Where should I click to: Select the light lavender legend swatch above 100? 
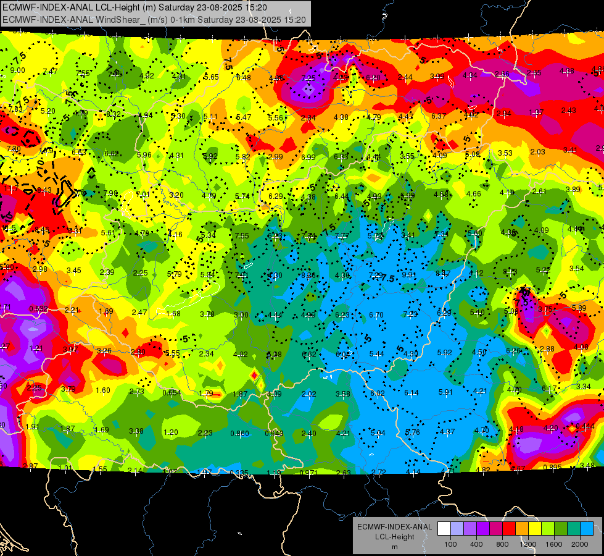click(x=457, y=529)
